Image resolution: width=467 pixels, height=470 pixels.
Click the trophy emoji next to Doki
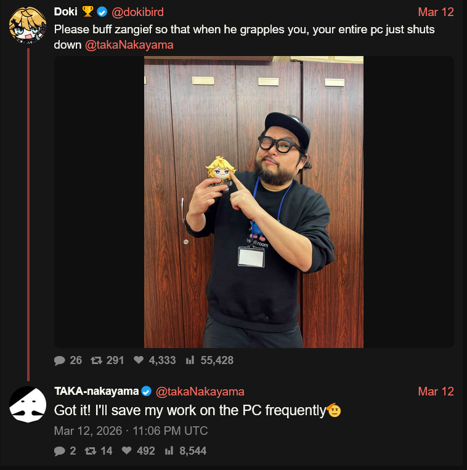[87, 12]
